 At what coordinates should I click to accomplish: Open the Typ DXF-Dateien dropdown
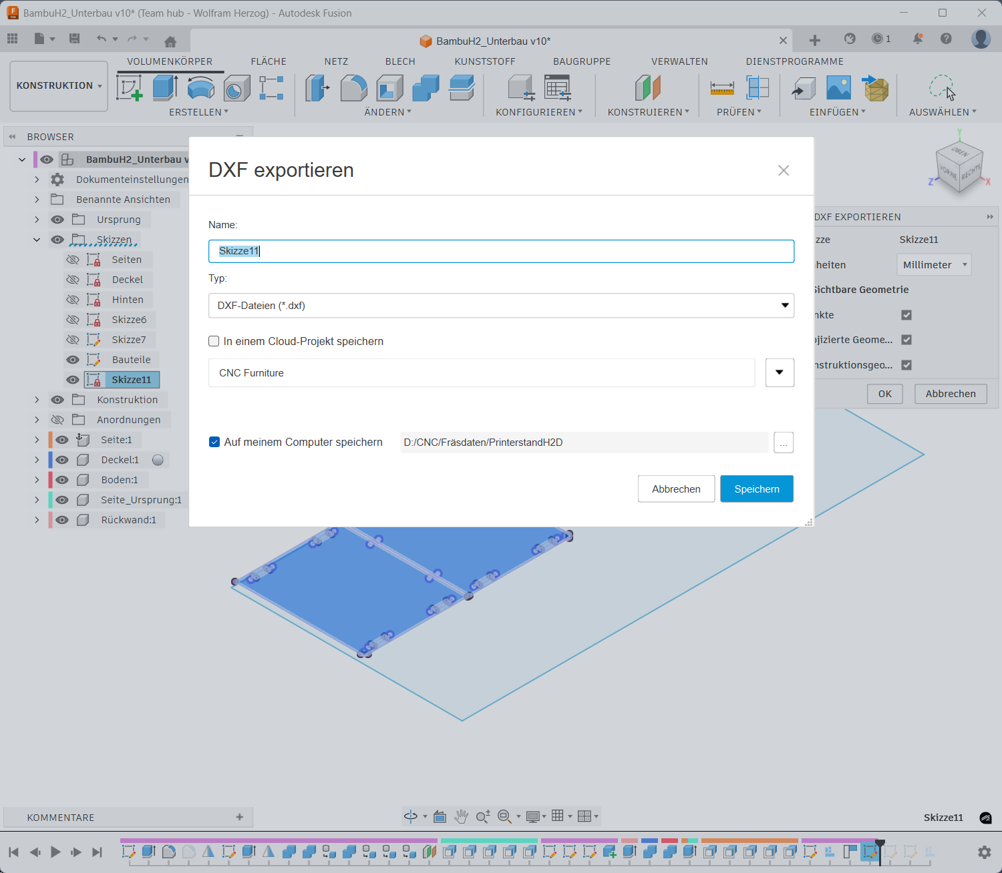pyautogui.click(x=501, y=306)
